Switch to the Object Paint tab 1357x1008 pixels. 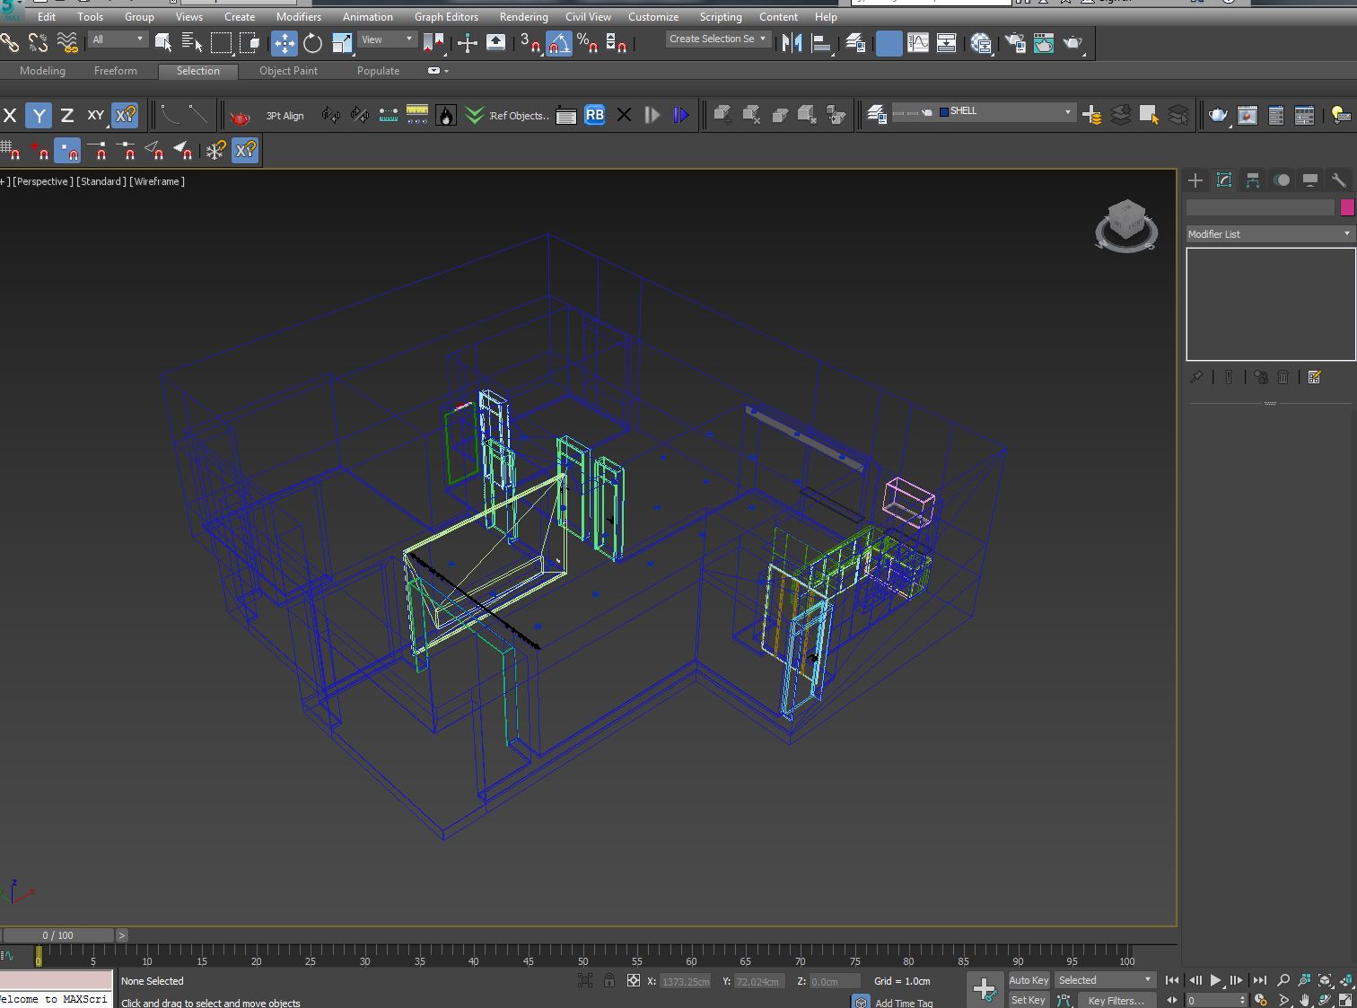pyautogui.click(x=288, y=70)
